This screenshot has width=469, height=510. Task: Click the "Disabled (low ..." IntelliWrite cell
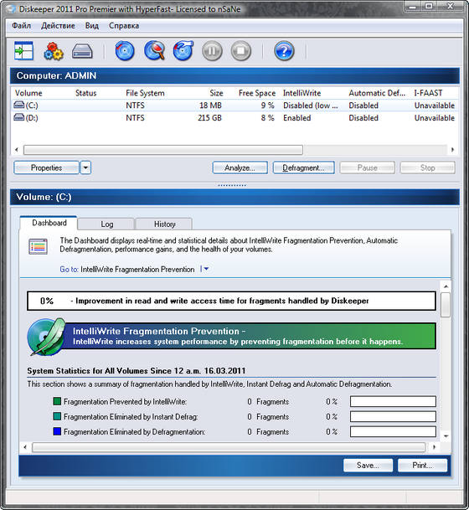311,106
